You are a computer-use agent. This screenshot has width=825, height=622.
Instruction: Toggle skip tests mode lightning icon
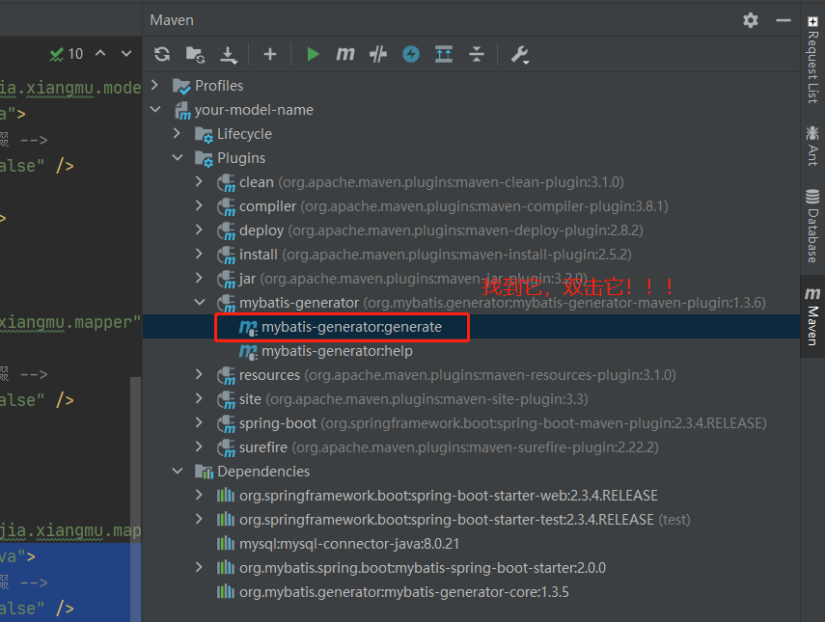(411, 54)
